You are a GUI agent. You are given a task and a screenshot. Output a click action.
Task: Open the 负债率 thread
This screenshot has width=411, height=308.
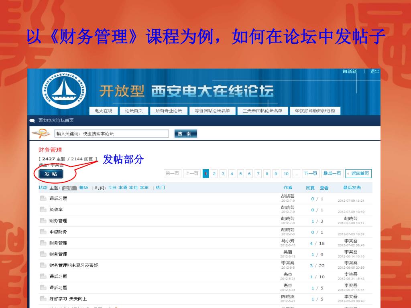[56, 209]
